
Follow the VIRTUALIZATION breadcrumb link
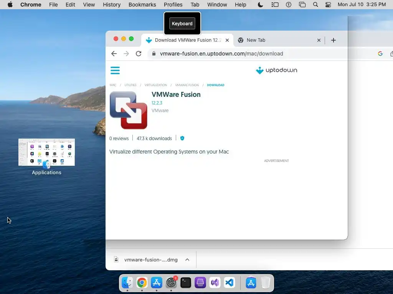pyautogui.click(x=156, y=85)
